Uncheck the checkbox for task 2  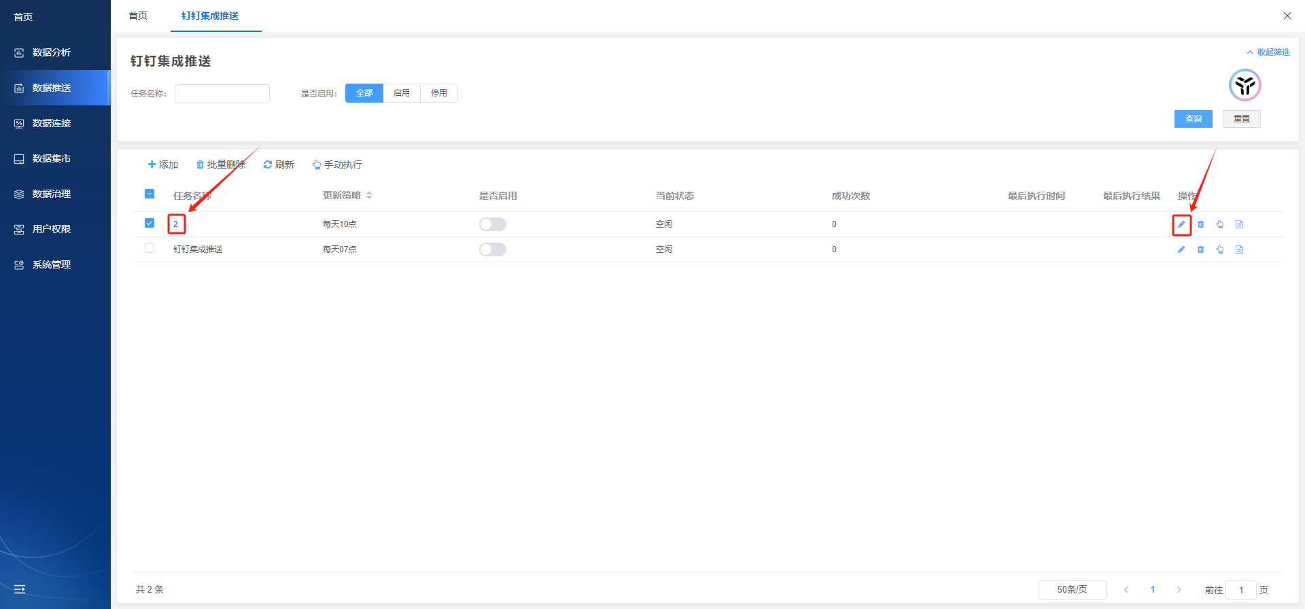[x=150, y=223]
